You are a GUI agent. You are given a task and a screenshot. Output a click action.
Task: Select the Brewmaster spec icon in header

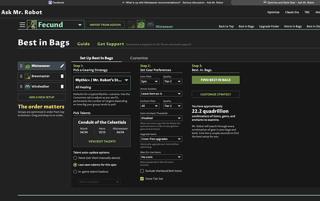[x=132, y=25]
